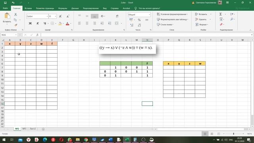Screen dimensions: 254x143
Task: Click the Что вы хотите сделать search box
Action: coord(149,8)
